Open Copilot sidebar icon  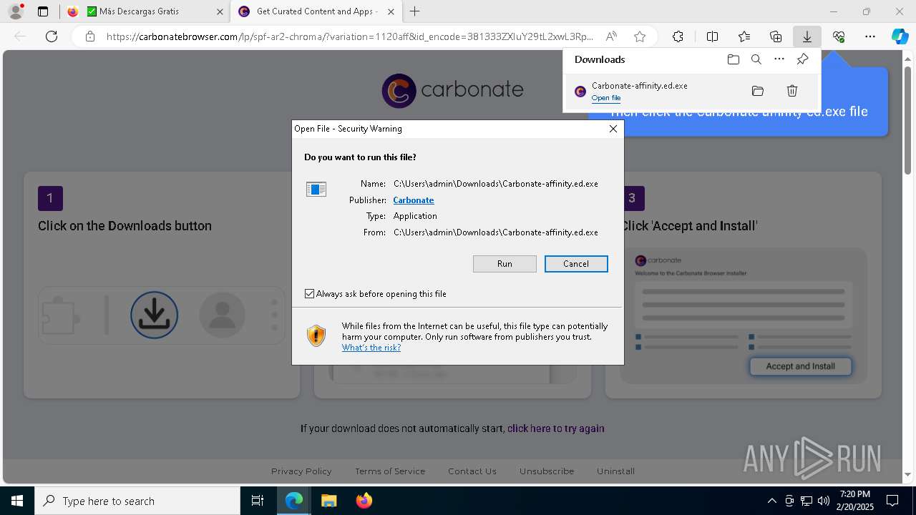pos(900,36)
